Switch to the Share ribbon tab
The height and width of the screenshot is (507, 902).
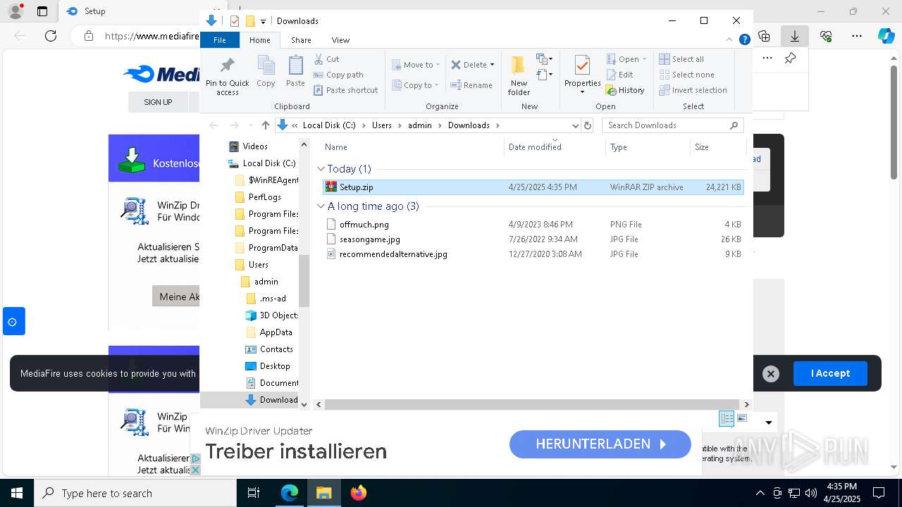pyautogui.click(x=301, y=40)
